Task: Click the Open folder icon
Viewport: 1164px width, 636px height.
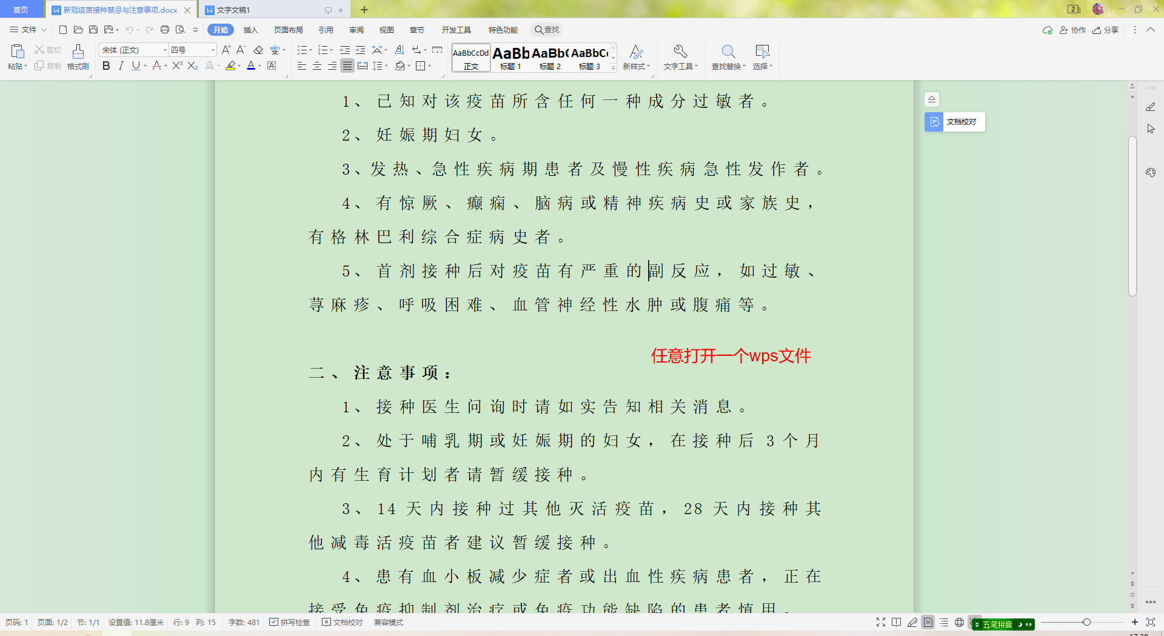Action: coord(78,30)
